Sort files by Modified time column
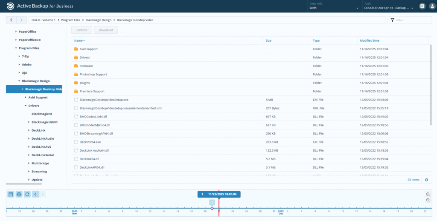 [369, 40]
